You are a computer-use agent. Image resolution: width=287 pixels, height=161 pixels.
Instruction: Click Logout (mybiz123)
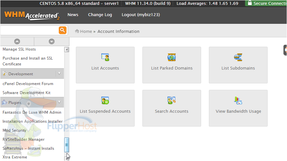pyautogui.click(x=141, y=15)
